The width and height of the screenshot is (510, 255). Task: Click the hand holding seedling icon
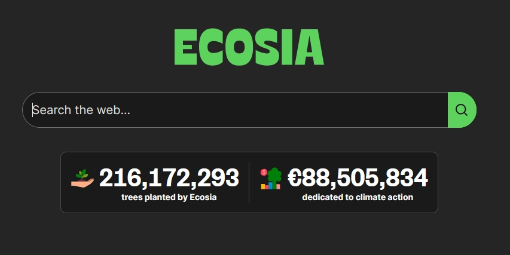pyautogui.click(x=83, y=178)
